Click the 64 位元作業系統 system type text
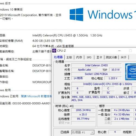Screen dimensions: 136x136 click(53, 46)
